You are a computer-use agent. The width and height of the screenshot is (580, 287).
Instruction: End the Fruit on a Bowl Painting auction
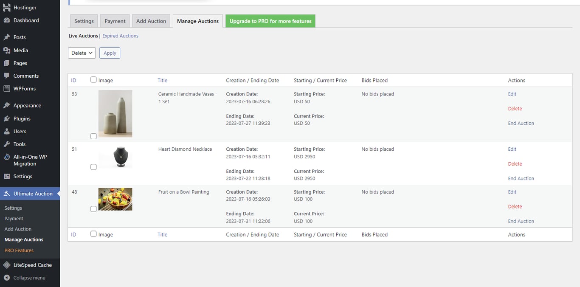coord(521,221)
